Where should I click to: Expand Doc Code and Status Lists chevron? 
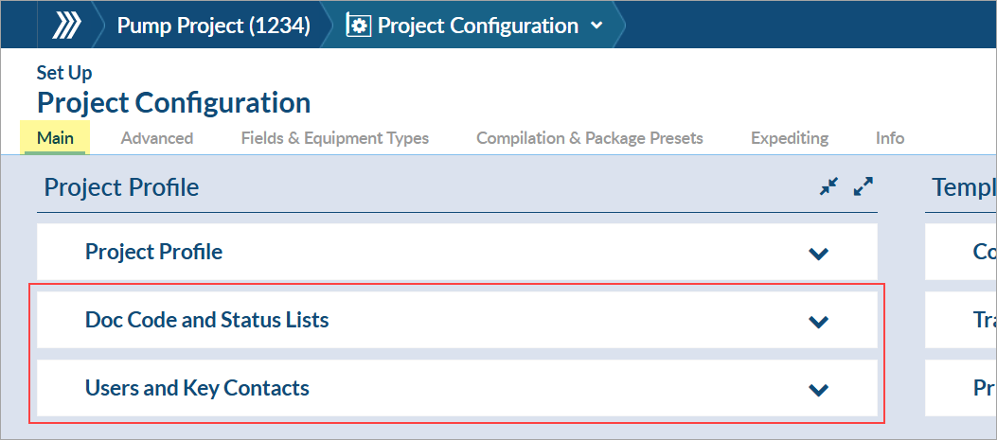click(819, 321)
